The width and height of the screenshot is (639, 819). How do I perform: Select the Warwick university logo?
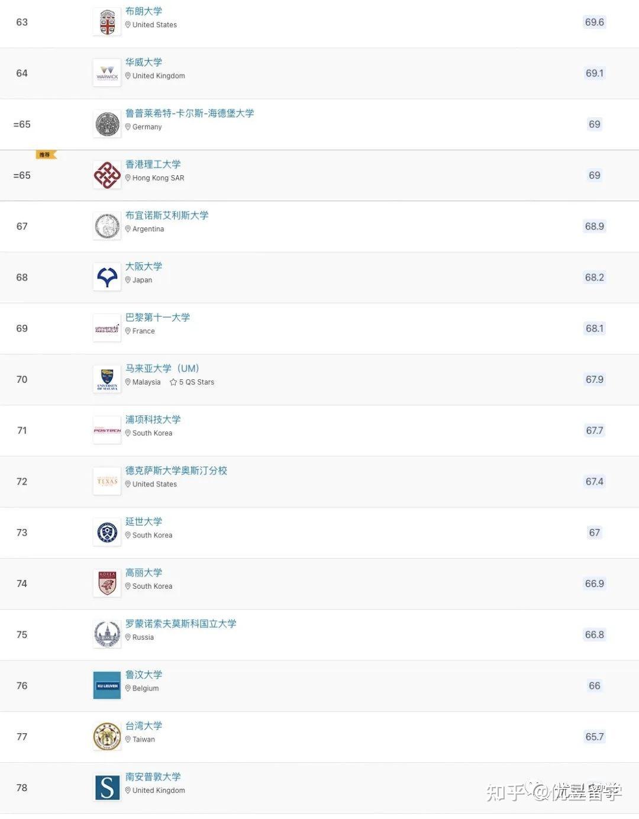[x=106, y=72]
